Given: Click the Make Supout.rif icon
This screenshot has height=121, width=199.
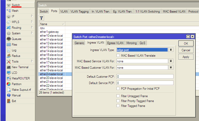Looking at the screenshot, I should (x=9, y=90).
